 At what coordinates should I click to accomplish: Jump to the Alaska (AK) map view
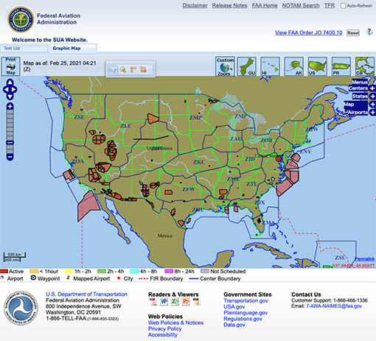click(x=293, y=66)
